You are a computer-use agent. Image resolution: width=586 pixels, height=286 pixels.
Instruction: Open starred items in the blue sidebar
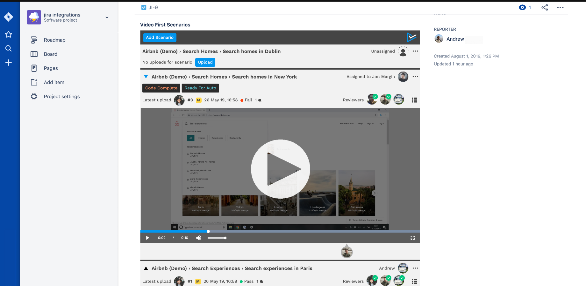[x=9, y=34]
